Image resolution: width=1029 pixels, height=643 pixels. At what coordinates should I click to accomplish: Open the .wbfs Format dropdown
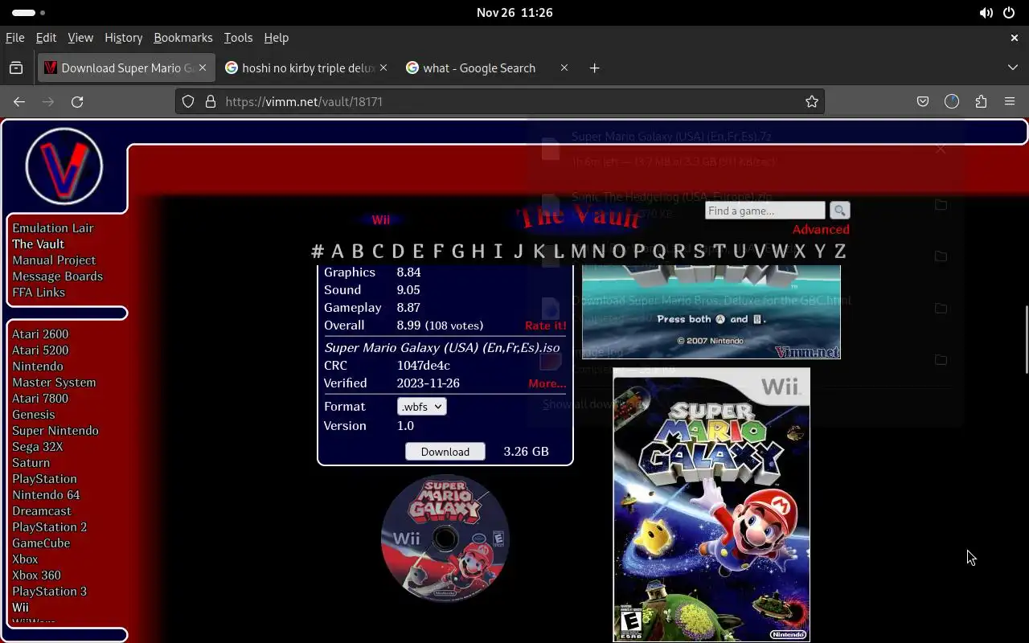coord(422,407)
